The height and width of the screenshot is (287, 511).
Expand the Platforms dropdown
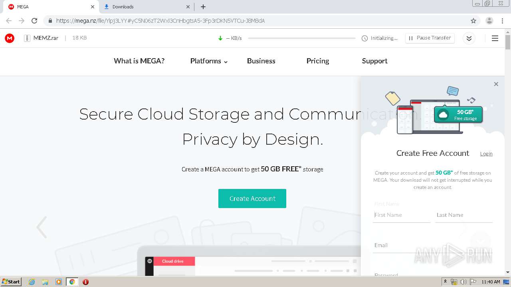pyautogui.click(x=209, y=61)
